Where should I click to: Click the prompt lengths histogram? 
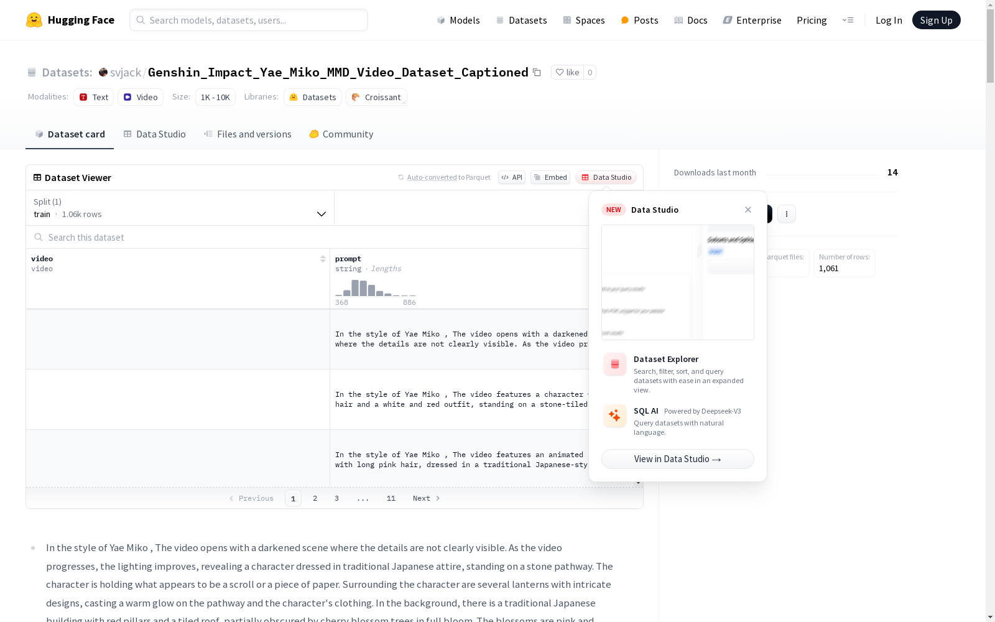[x=376, y=288]
